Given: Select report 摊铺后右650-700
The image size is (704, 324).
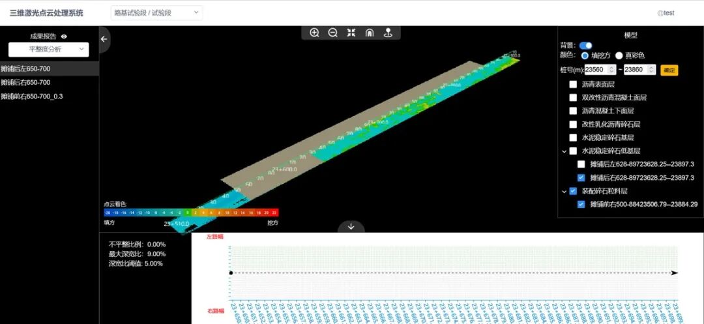Looking at the screenshot, I should click(x=50, y=83).
